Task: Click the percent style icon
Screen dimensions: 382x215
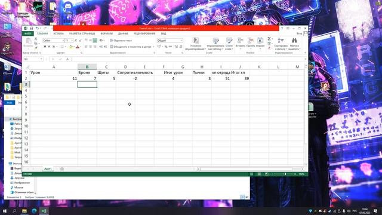Action: 166,47
